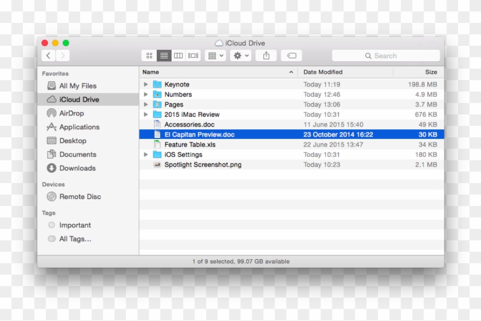
Task: Switch to column view in toolbar
Action: point(179,56)
